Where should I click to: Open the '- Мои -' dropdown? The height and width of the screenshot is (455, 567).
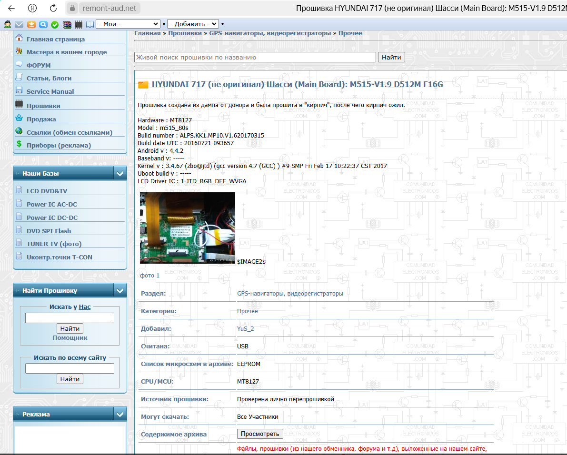[x=128, y=24]
